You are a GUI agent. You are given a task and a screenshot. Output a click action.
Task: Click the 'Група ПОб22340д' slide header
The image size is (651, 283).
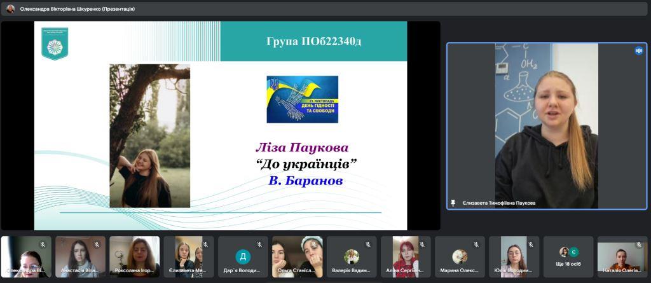tap(313, 42)
